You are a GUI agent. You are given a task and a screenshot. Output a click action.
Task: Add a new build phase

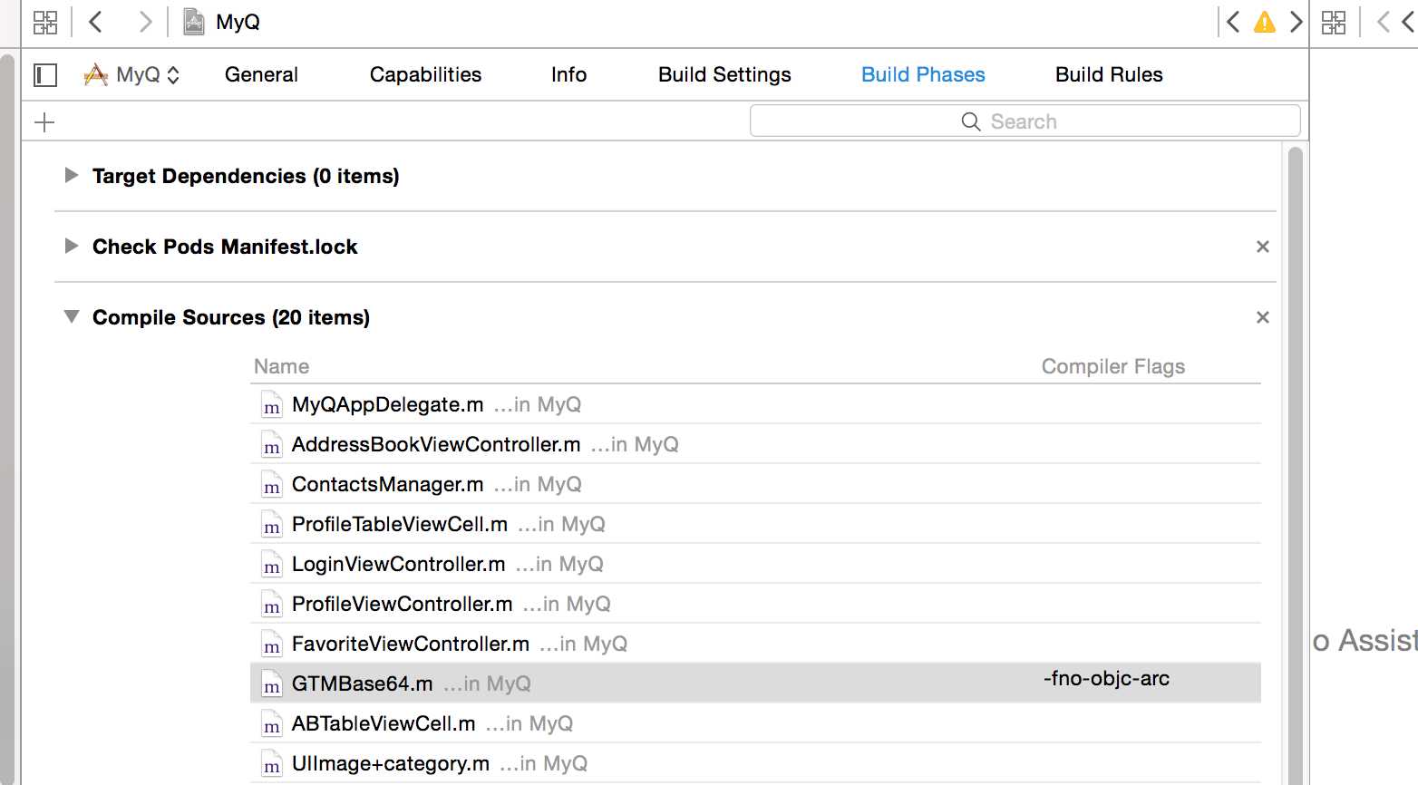point(44,122)
